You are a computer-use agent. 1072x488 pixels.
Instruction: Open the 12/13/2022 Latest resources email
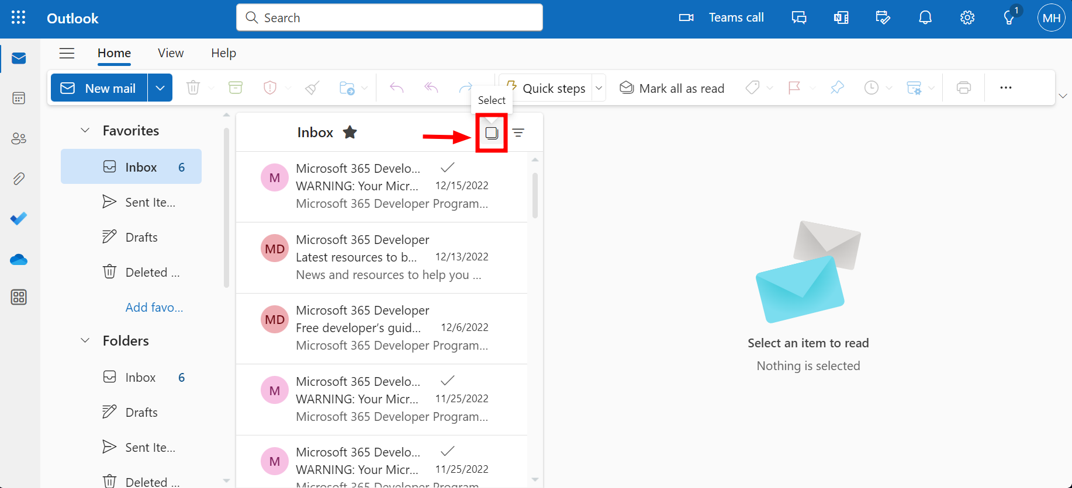pyautogui.click(x=382, y=257)
